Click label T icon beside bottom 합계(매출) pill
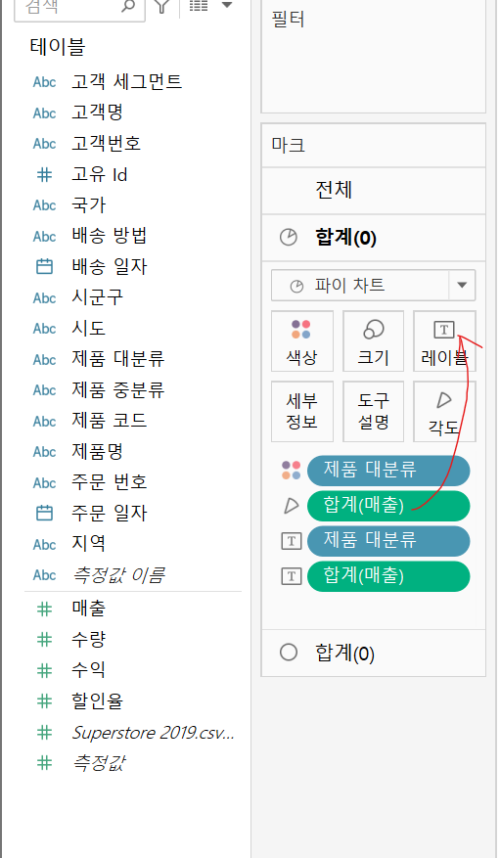 291,576
